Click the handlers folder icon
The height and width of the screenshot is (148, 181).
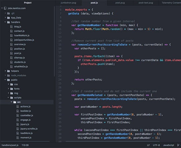pyautogui.click(x=8, y=22)
